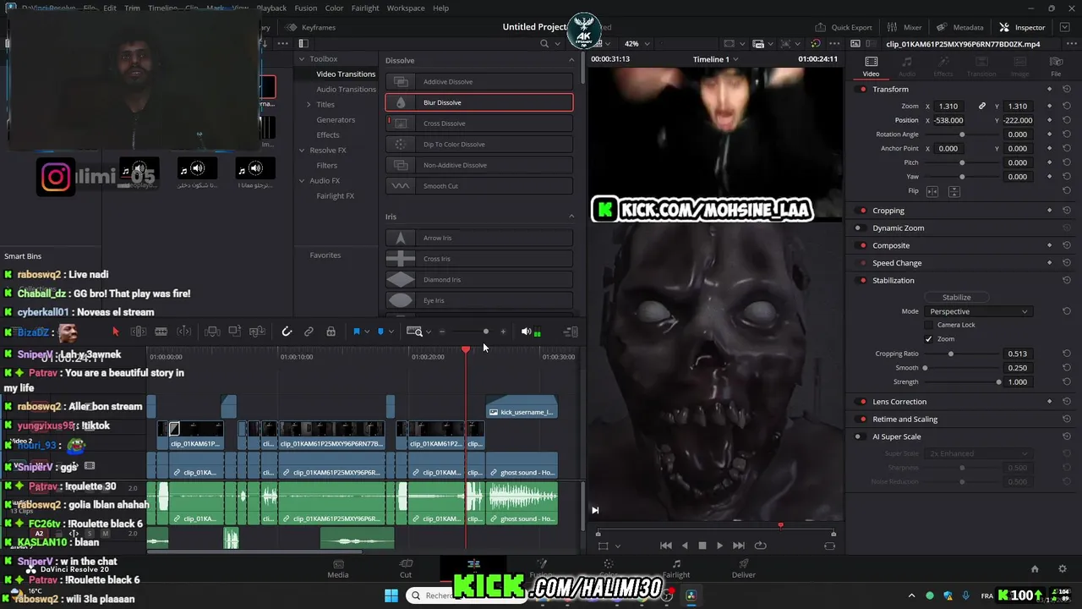Image resolution: width=1082 pixels, height=609 pixels.
Task: Open the Help menu
Action: [440, 8]
